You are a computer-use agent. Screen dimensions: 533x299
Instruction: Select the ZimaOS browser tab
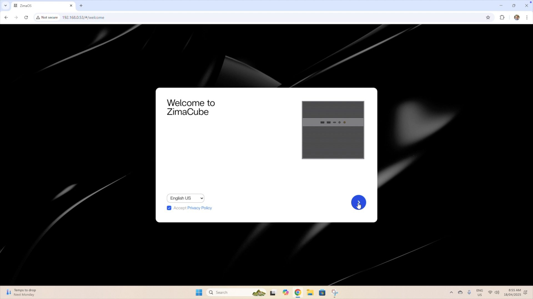pos(42,6)
